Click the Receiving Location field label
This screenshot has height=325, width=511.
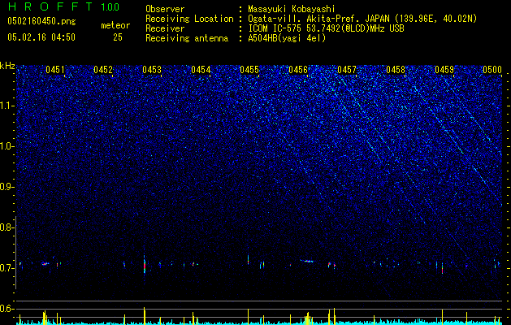189,19
